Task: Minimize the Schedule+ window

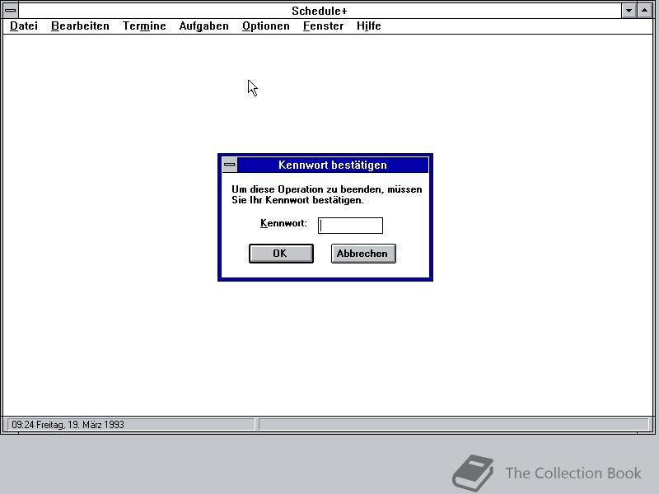Action: tap(629, 11)
